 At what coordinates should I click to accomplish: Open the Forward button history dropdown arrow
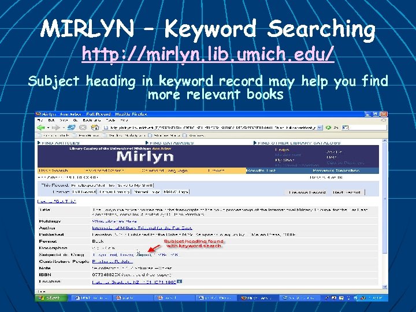(x=63, y=128)
